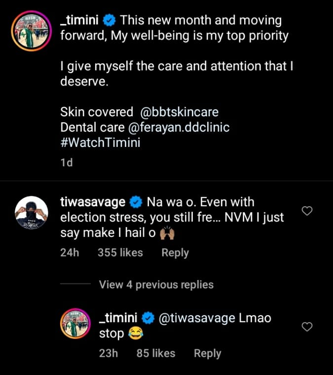This screenshot has width=333, height=375.
Task: Open _timini's avatar on the reply
Action: click(74, 324)
